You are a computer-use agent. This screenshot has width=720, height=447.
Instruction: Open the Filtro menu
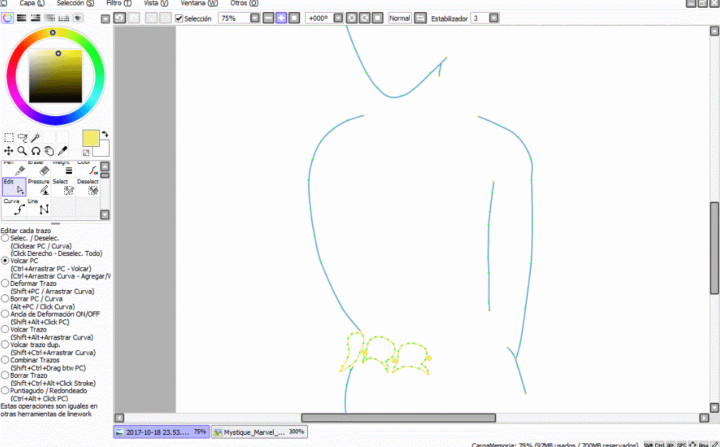click(119, 4)
